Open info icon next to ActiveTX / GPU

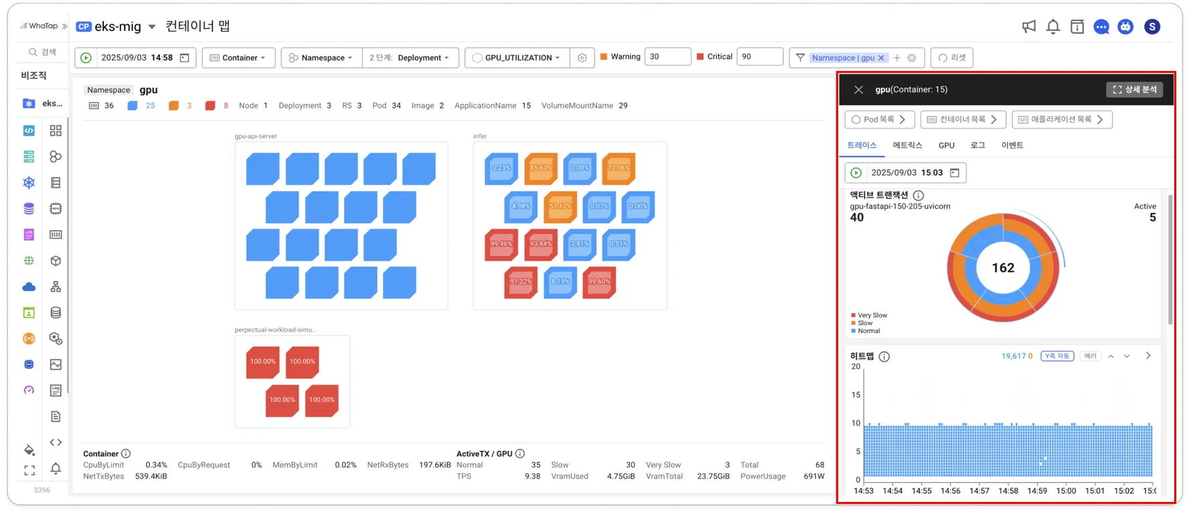tap(520, 454)
